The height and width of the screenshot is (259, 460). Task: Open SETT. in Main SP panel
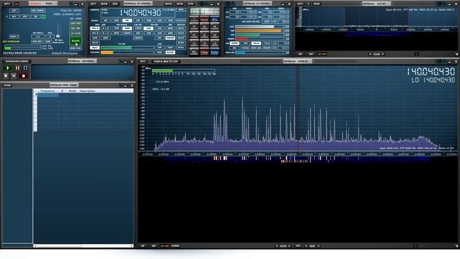pos(142,61)
